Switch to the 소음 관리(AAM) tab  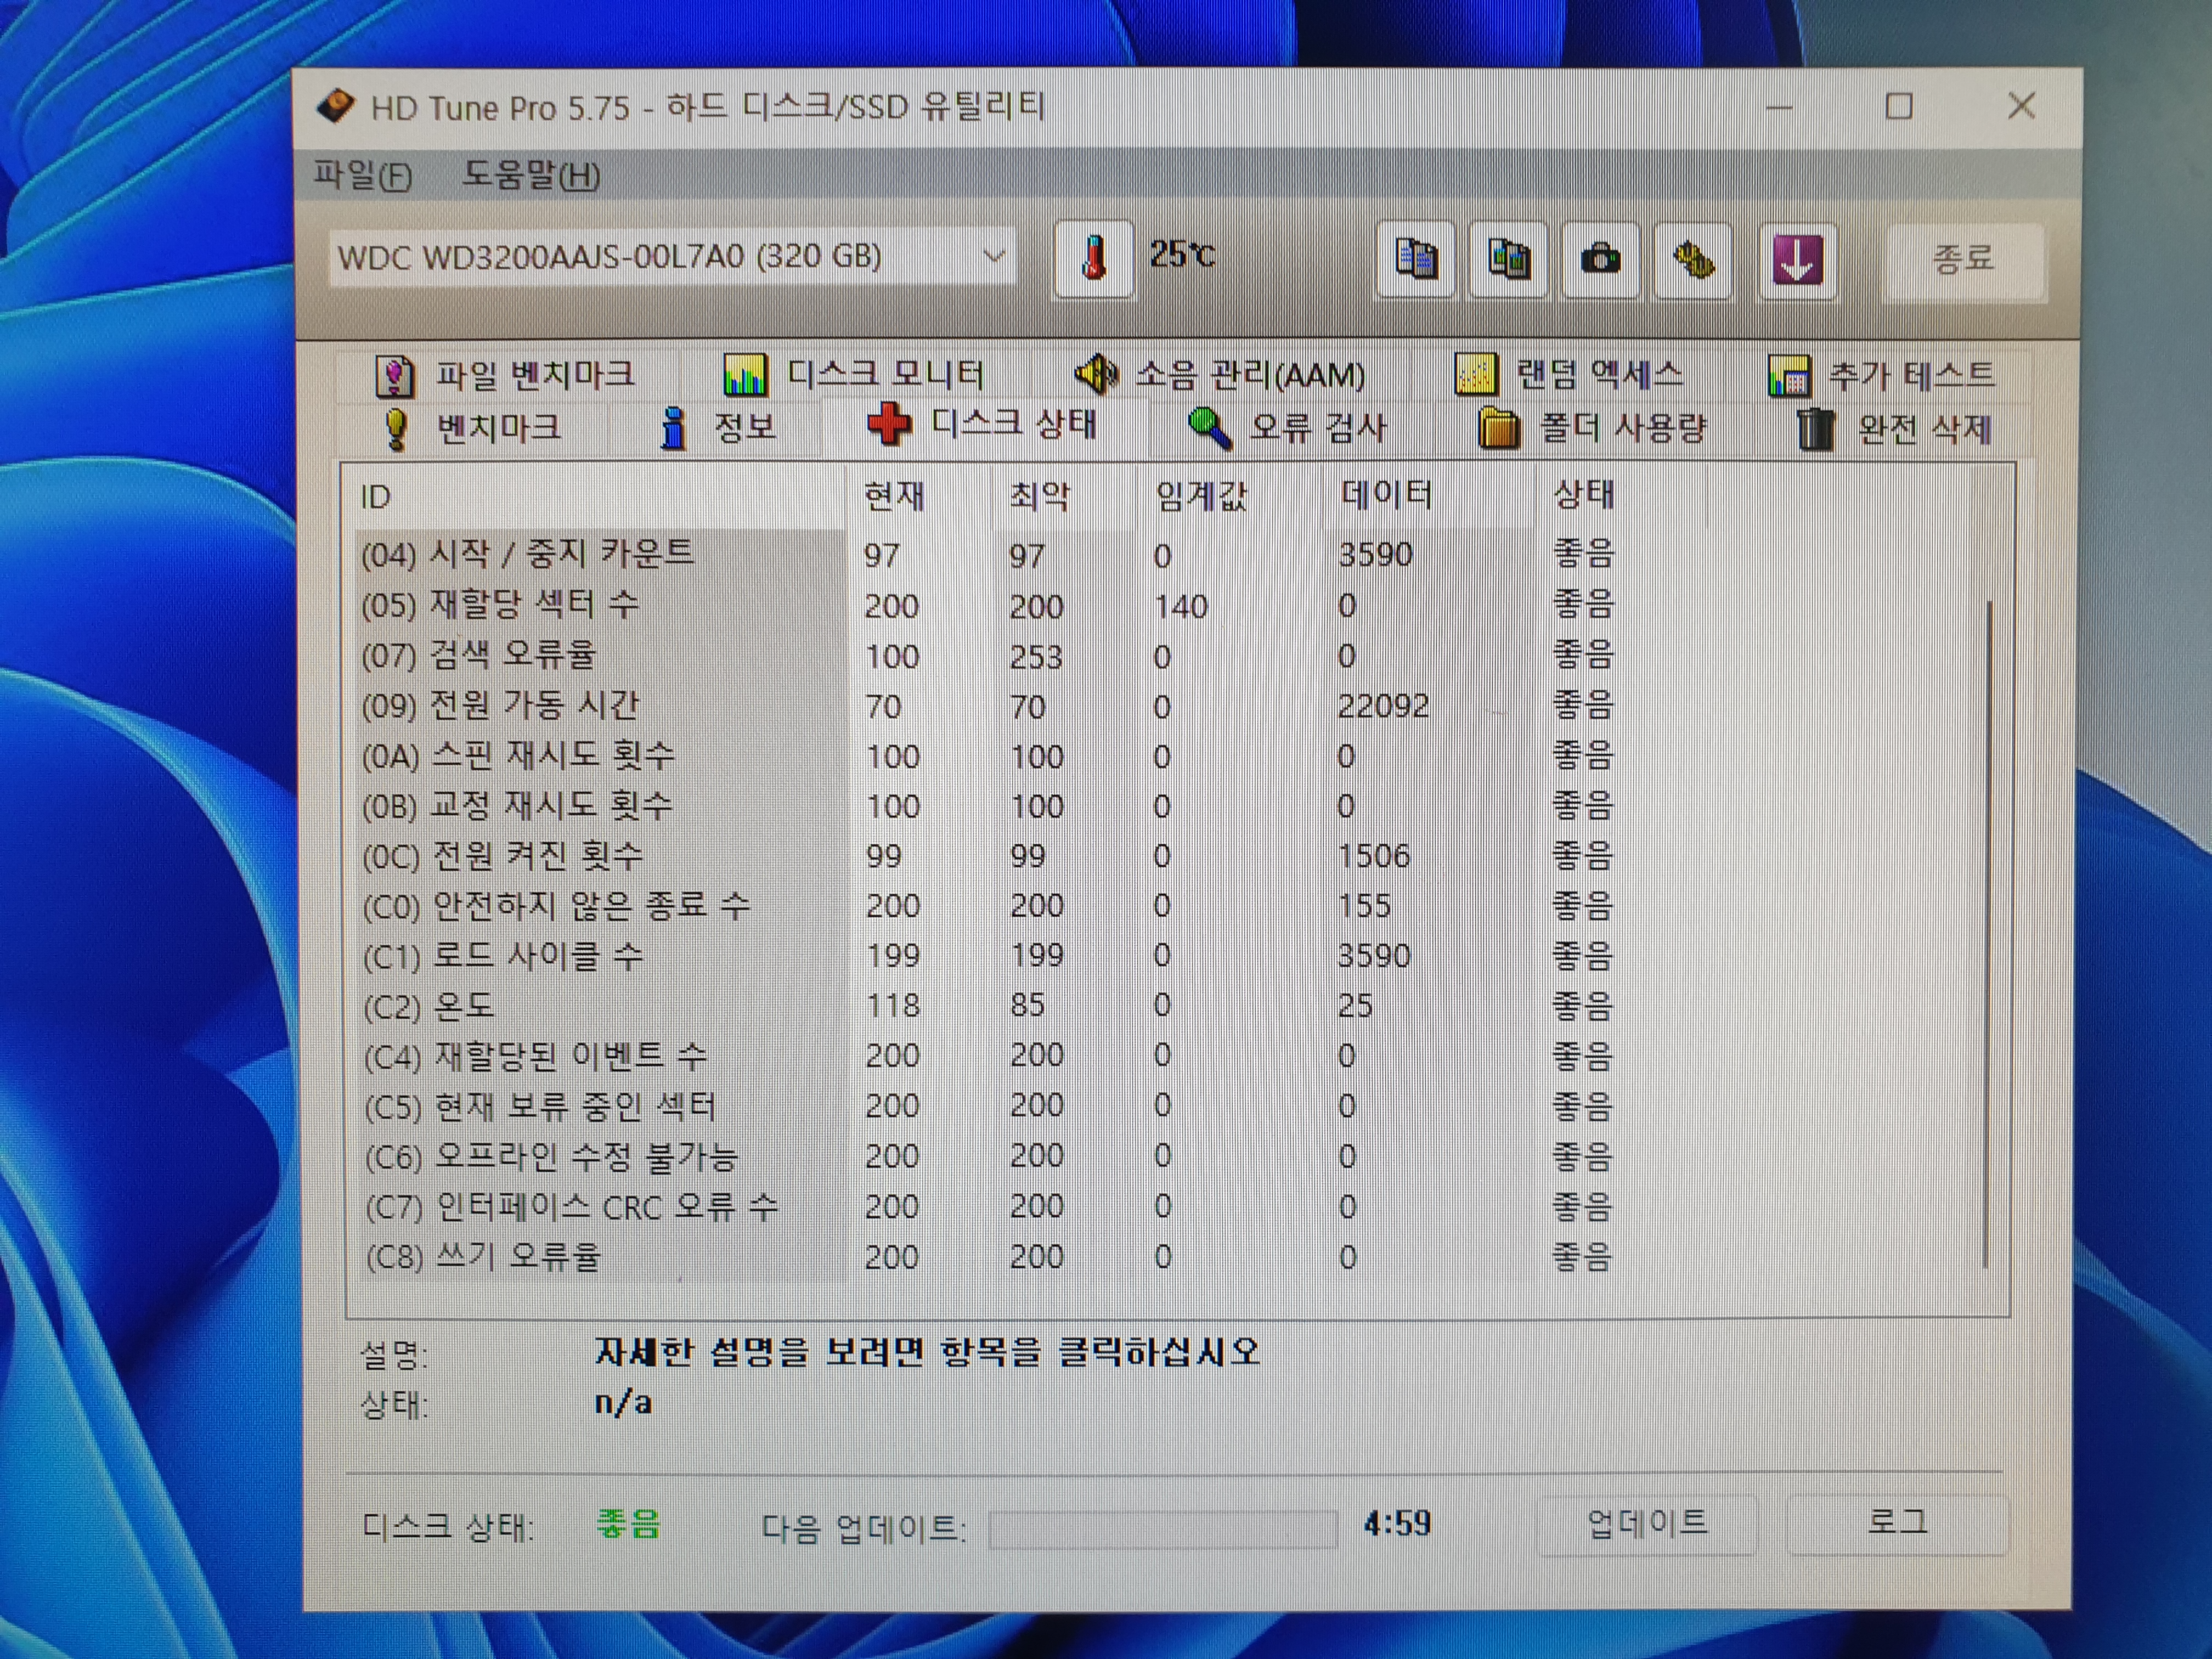[x=1220, y=375]
